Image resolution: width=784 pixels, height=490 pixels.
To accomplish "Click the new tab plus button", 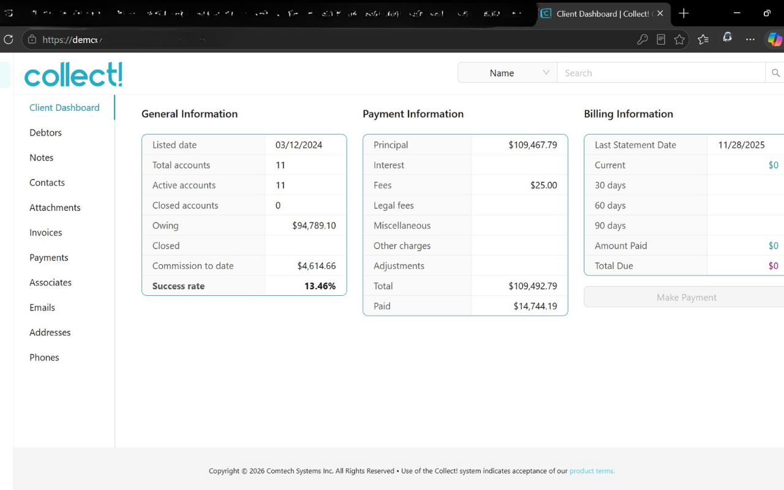I will [x=684, y=13].
